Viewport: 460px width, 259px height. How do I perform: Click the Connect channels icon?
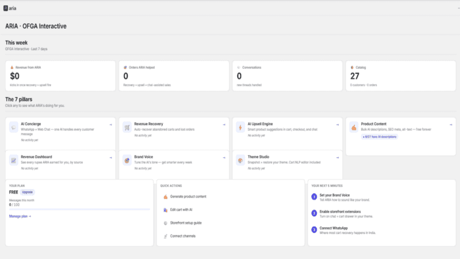click(166, 236)
